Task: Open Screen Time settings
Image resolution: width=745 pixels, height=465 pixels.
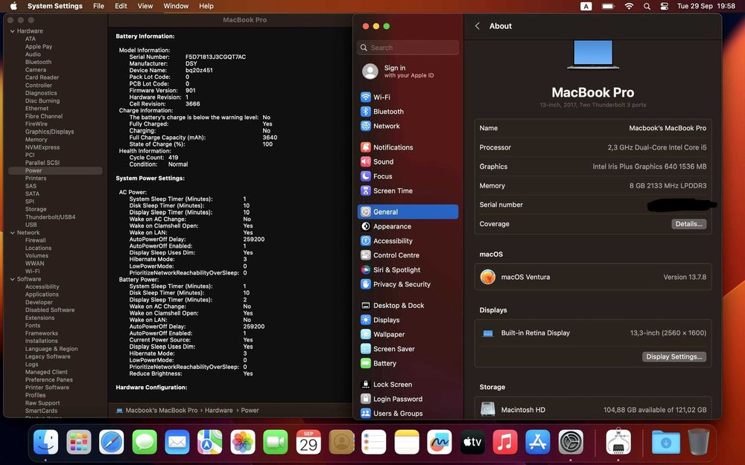Action: 408,190
